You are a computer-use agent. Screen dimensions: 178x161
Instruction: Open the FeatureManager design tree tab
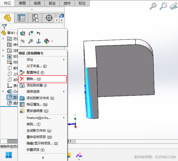7,18
